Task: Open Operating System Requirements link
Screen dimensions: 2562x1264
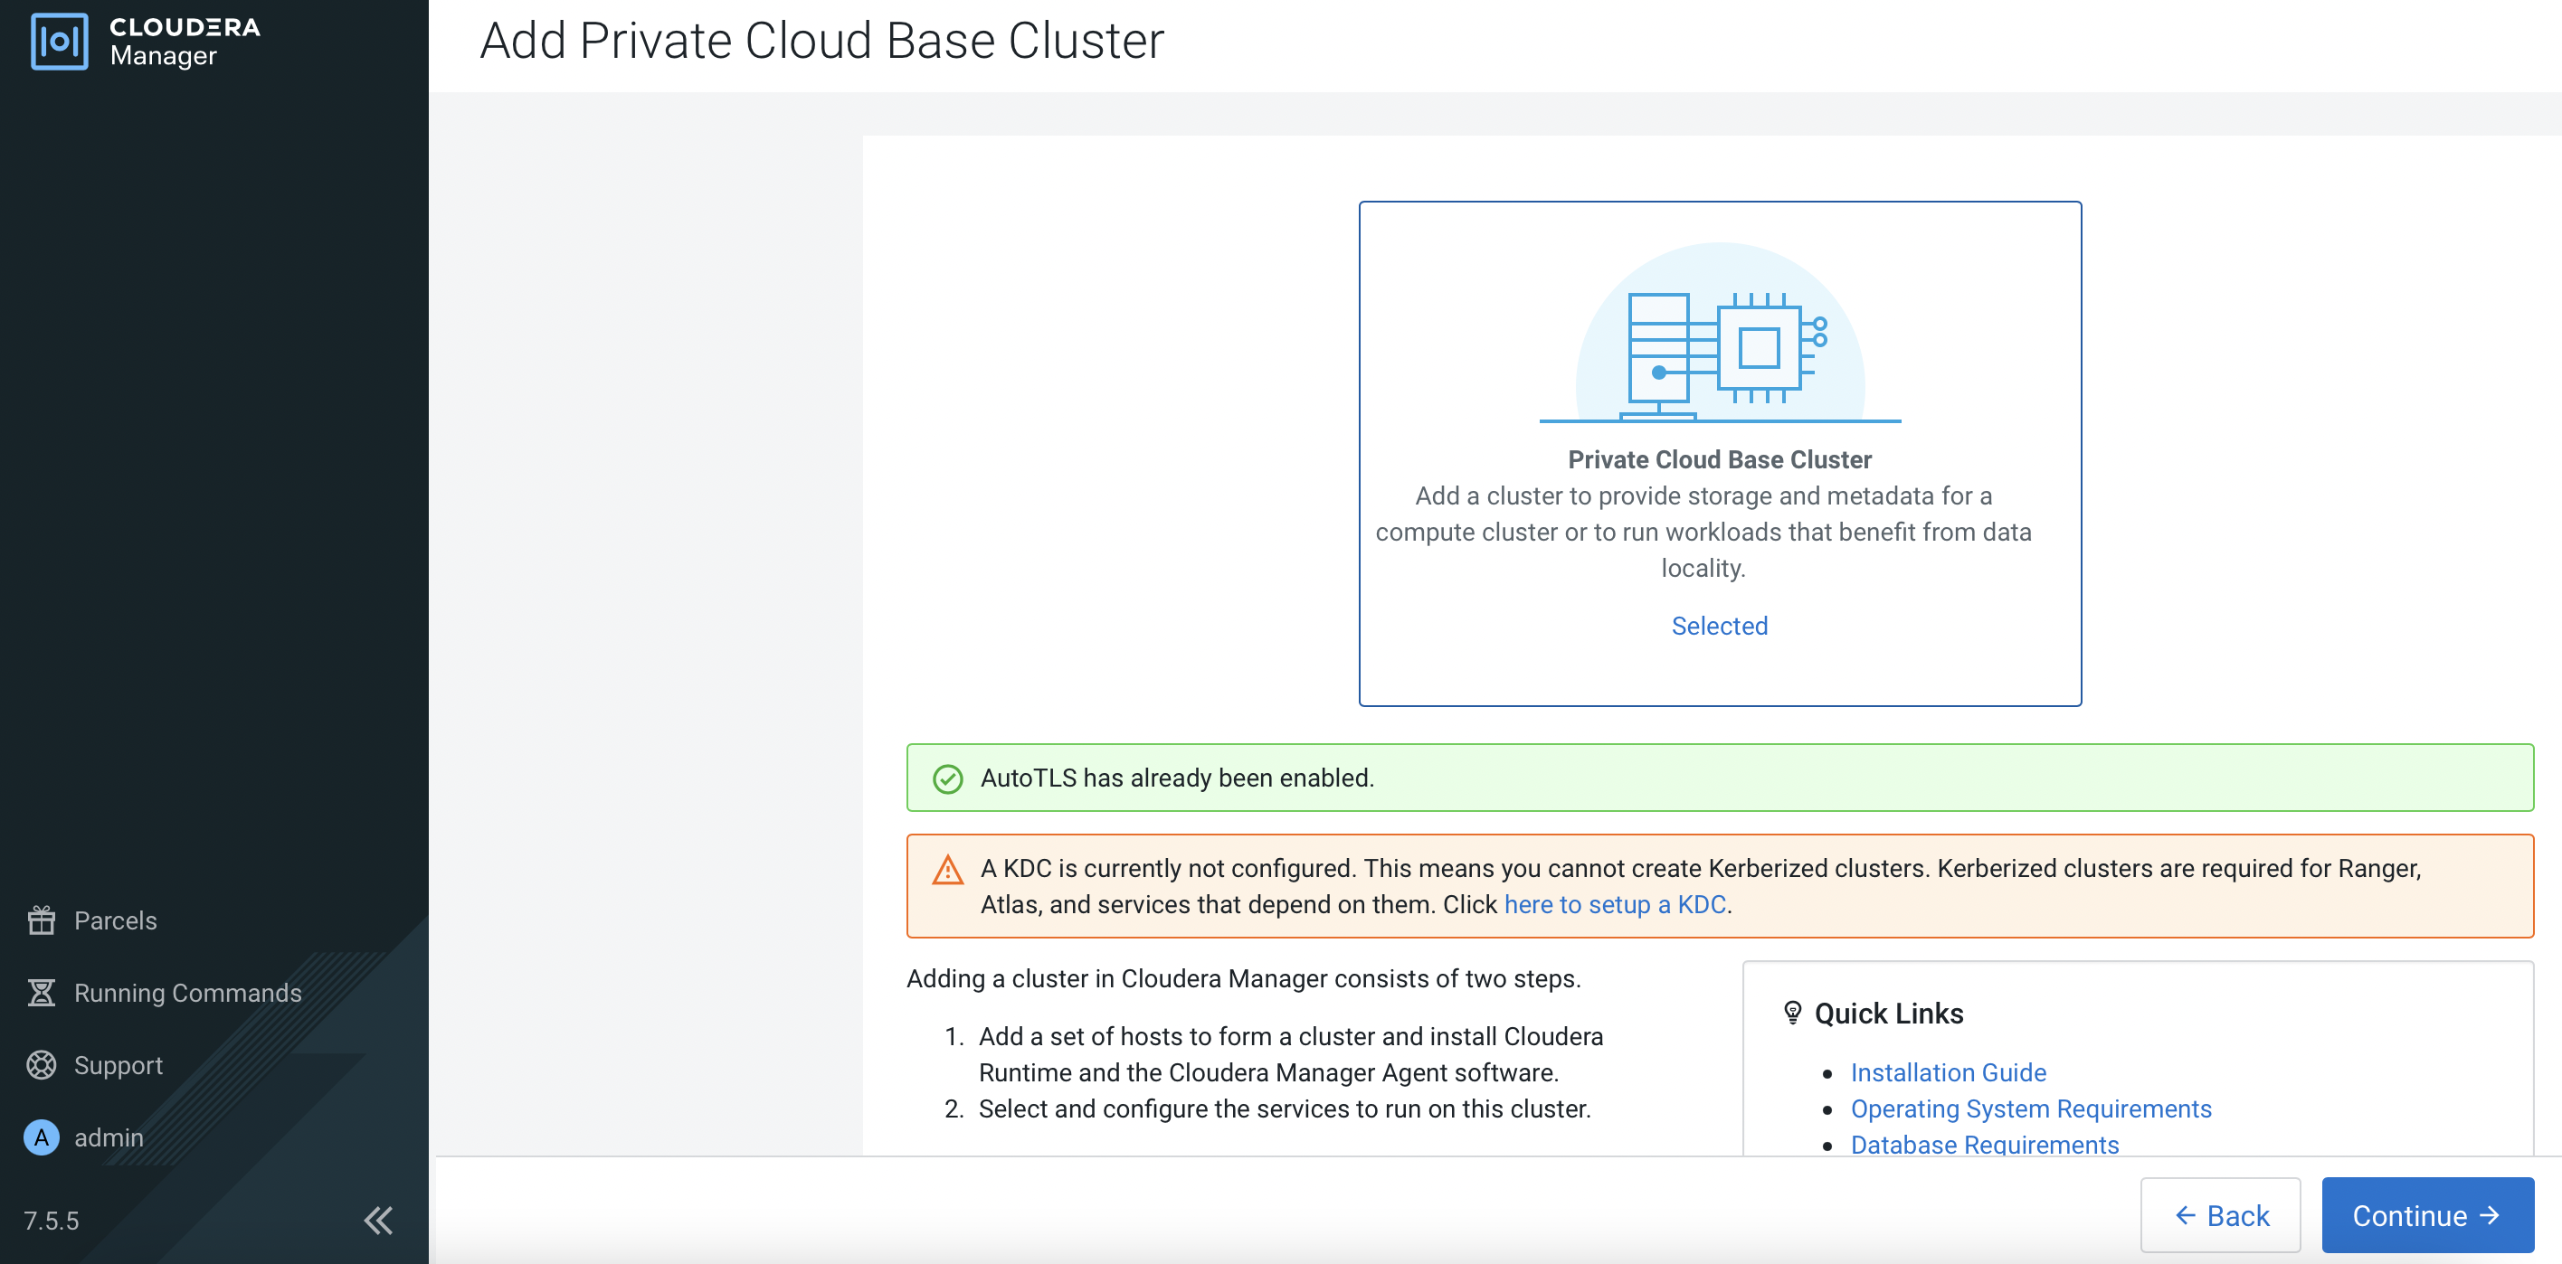Action: tap(2030, 1108)
